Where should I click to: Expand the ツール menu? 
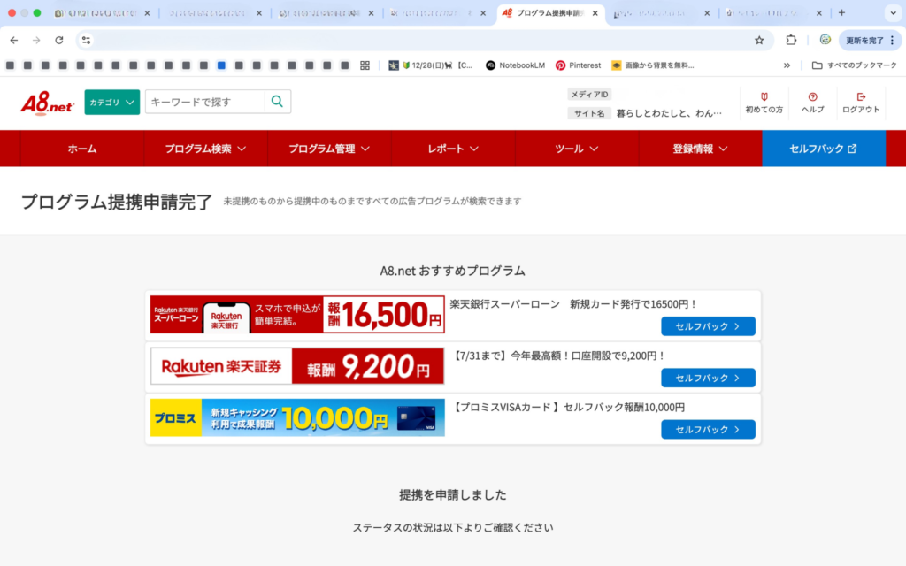click(577, 149)
